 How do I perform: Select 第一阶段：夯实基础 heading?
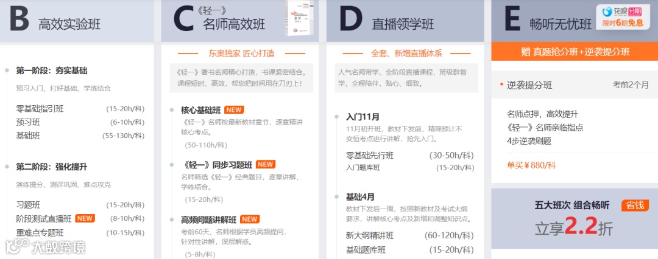tap(52, 71)
